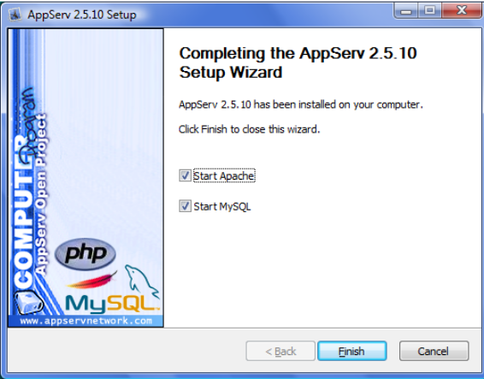This screenshot has width=484, height=379.
Task: Click the www.appservnetwork.com banner URL
Action: (x=86, y=321)
